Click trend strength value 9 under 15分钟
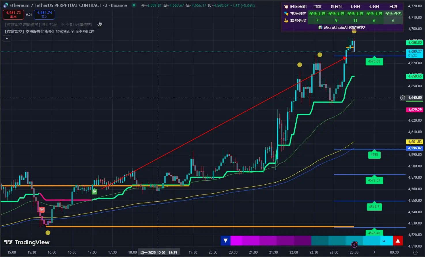 pyautogui.click(x=336, y=20)
